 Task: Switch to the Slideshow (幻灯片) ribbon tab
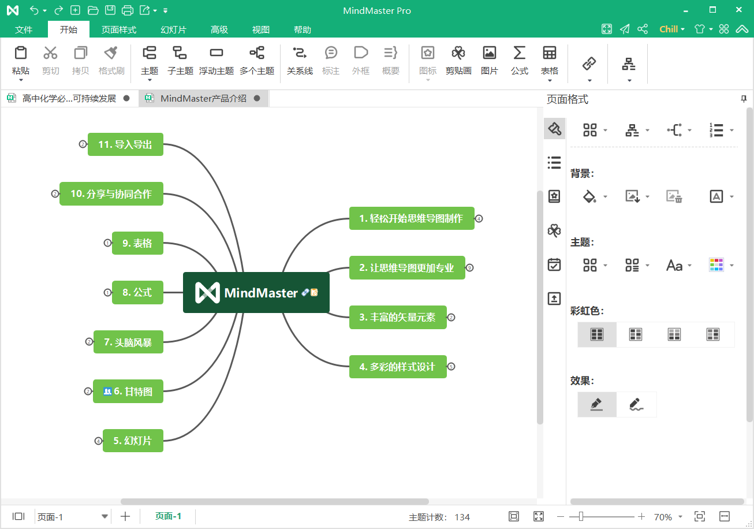tap(173, 29)
